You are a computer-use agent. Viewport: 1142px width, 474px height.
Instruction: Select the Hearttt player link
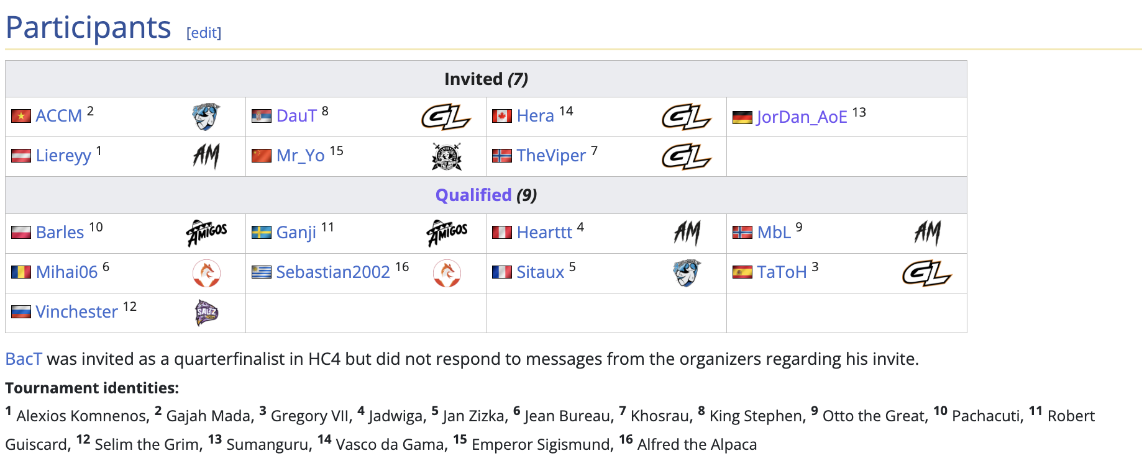coord(544,232)
